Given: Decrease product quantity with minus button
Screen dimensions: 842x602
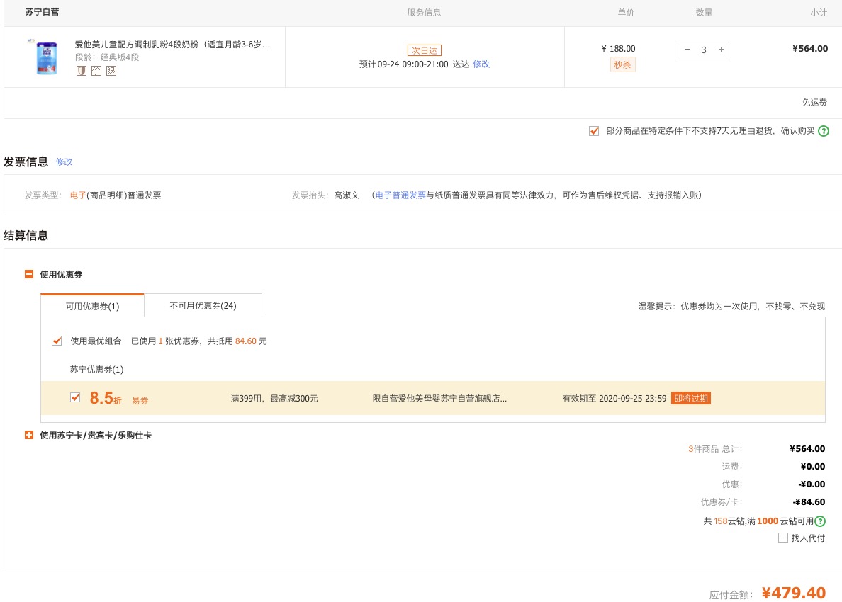Looking at the screenshot, I should (x=687, y=50).
